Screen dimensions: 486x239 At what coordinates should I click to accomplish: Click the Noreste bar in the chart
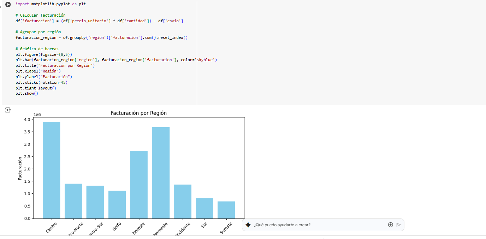tap(139, 185)
